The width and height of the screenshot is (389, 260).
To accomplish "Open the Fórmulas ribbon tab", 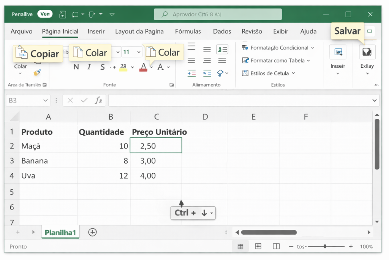I will (188, 32).
